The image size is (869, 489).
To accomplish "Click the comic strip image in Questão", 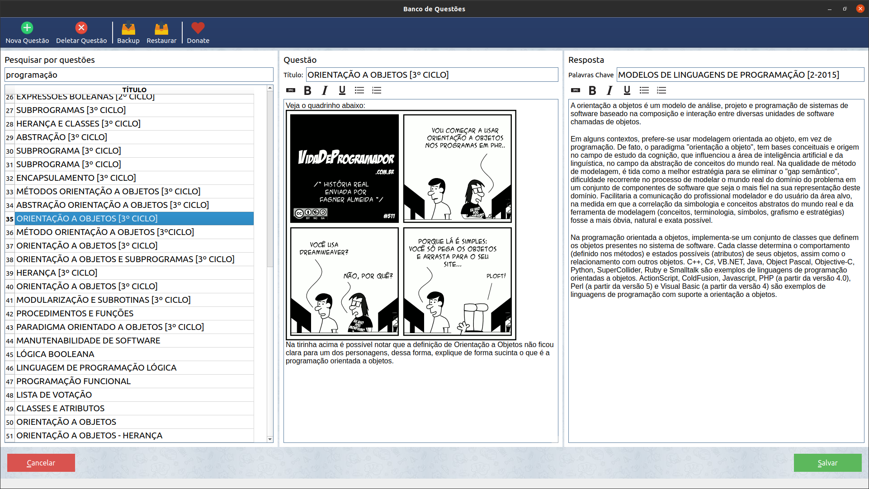I will 401,225.
